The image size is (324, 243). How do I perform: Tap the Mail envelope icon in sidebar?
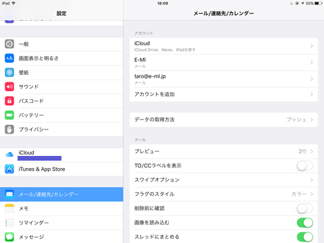click(9, 194)
